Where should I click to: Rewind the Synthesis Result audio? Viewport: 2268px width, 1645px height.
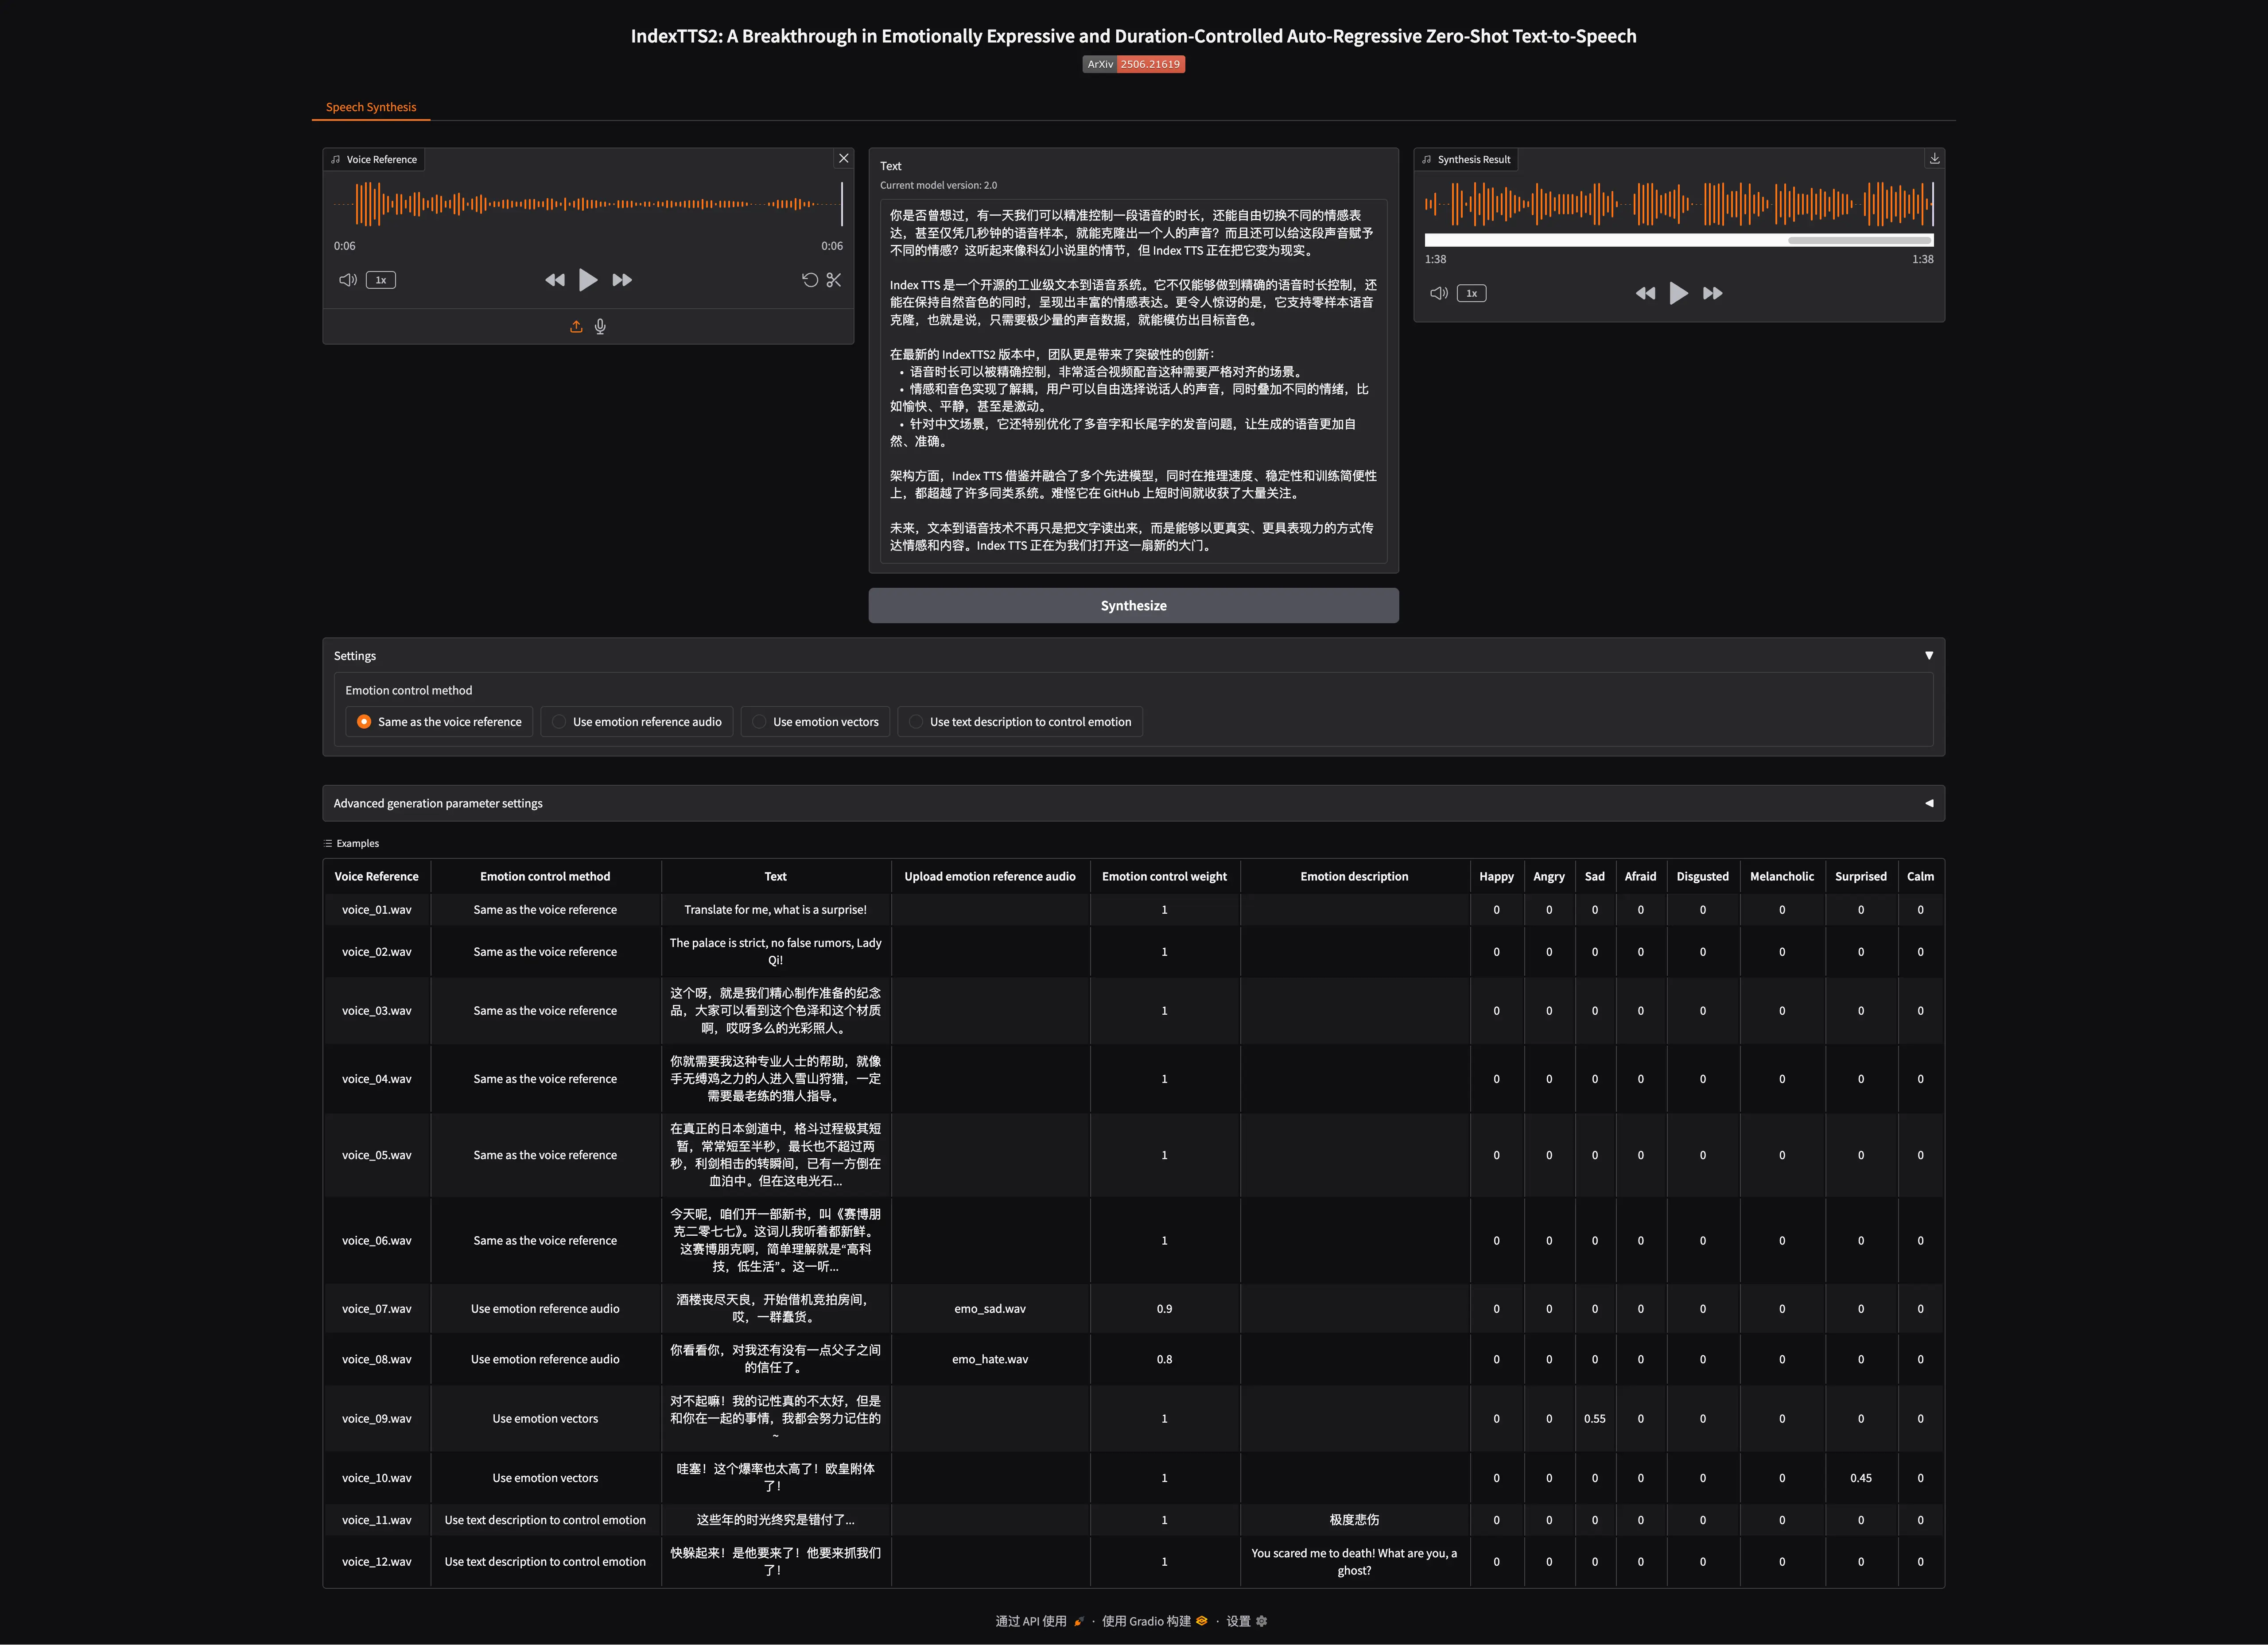(1646, 293)
